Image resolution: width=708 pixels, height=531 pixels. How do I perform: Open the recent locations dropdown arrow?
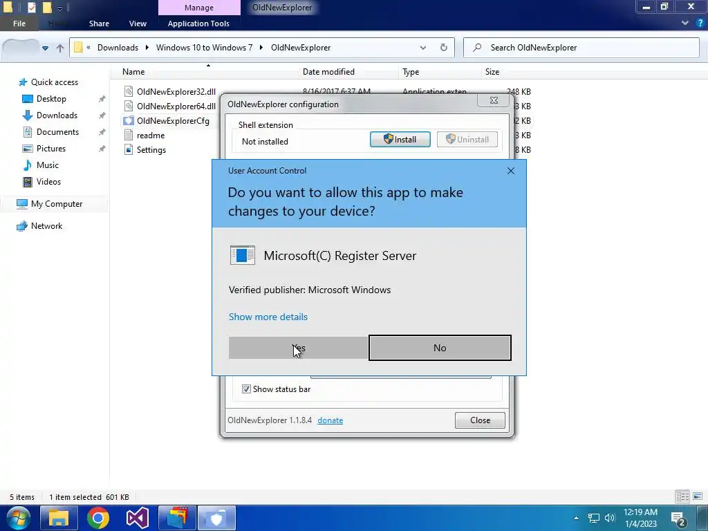tap(45, 48)
